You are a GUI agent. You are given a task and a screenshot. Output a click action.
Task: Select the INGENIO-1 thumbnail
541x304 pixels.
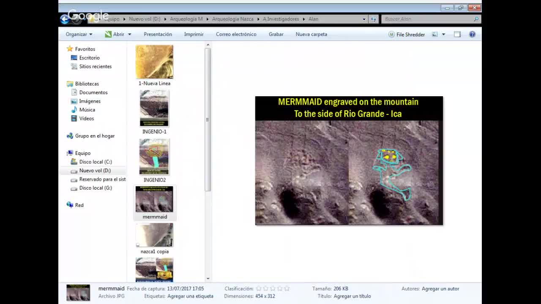pos(154,109)
